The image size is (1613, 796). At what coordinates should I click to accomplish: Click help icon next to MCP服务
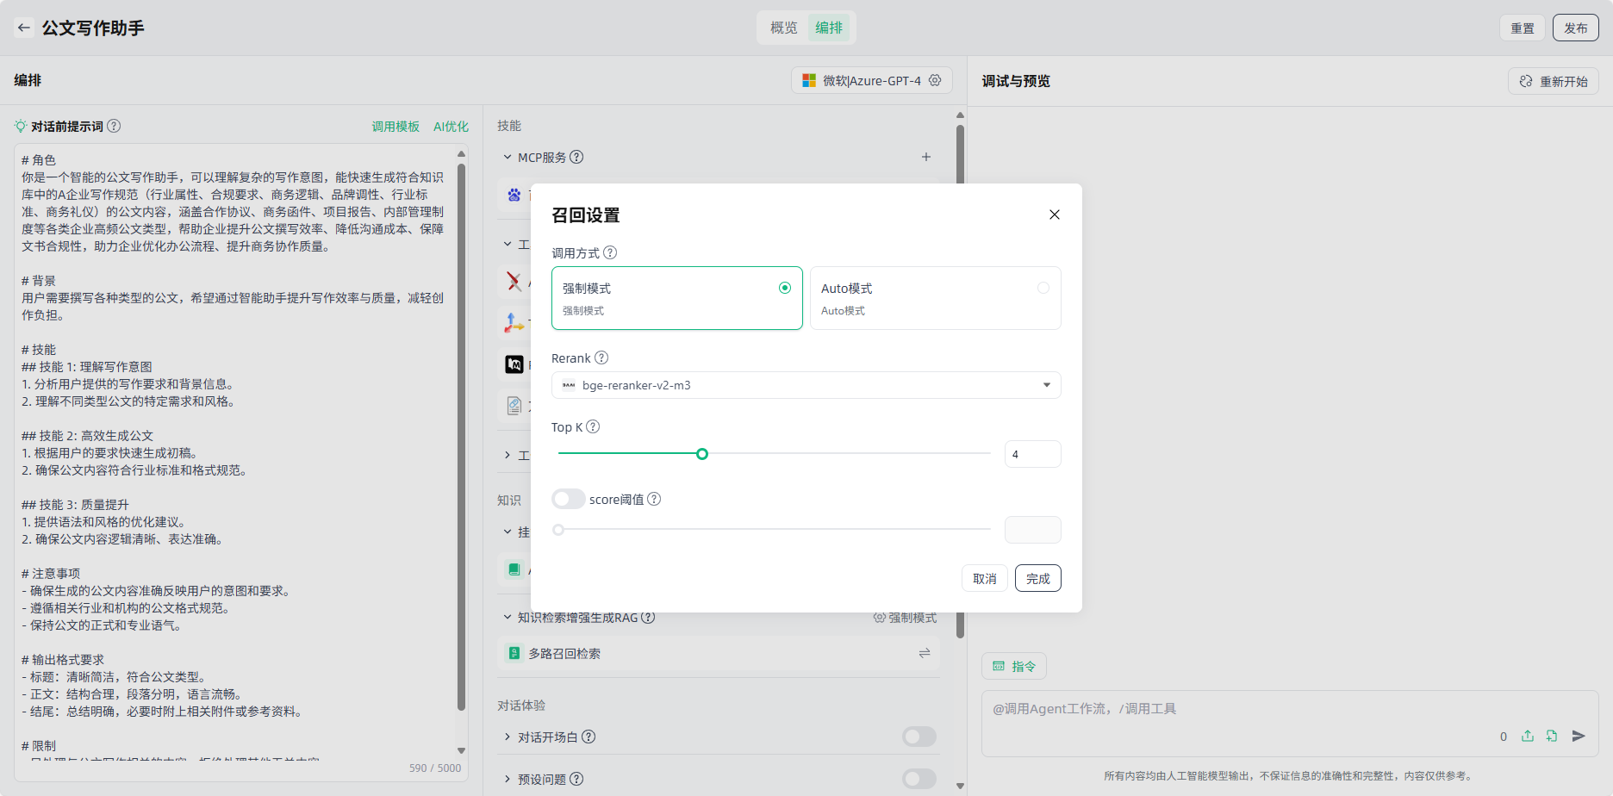coord(576,157)
